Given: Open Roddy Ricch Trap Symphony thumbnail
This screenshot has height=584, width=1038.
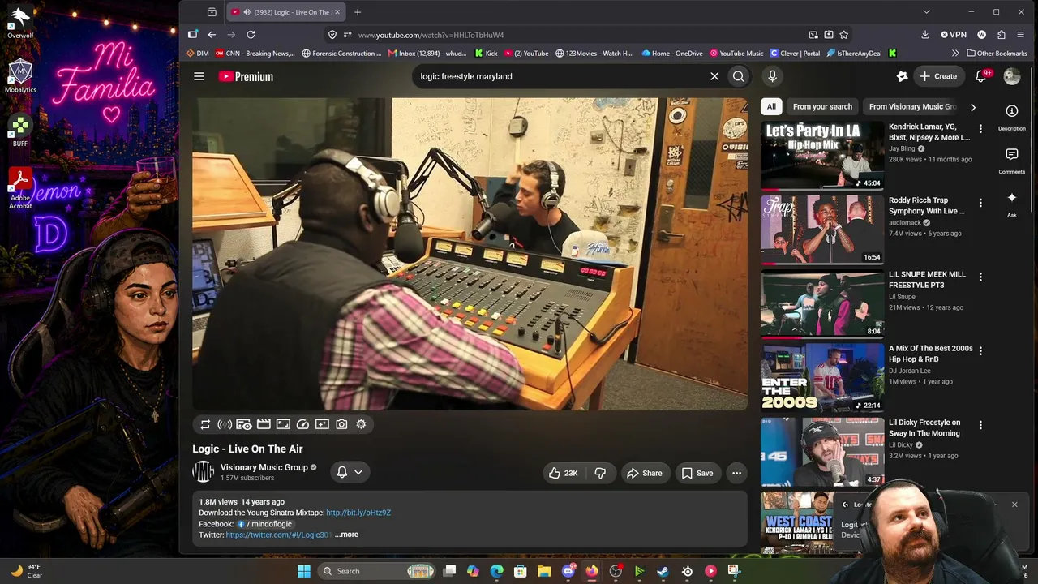Looking at the screenshot, I should point(822,230).
